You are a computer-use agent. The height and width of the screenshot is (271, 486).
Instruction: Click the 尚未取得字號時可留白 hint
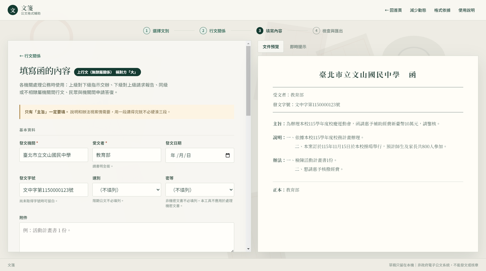(39, 201)
